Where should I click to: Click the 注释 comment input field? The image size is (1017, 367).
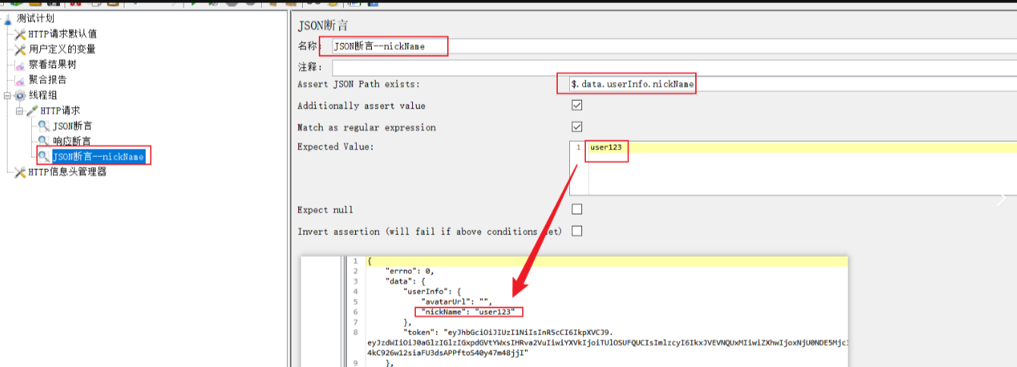pyautogui.click(x=674, y=67)
